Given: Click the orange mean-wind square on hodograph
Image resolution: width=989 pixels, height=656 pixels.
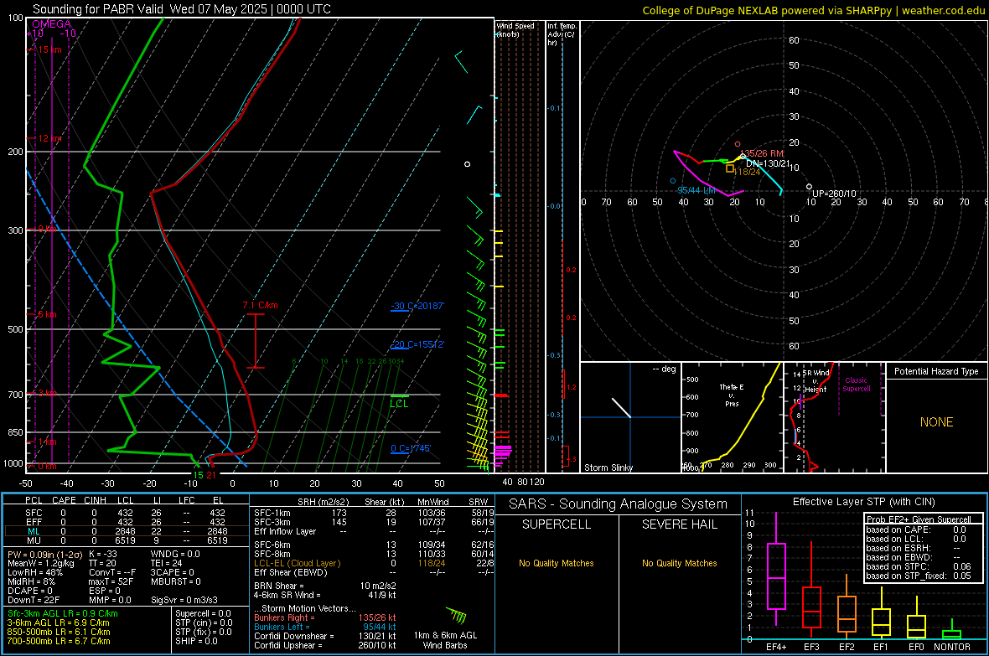Looking at the screenshot, I should pyautogui.click(x=730, y=168).
